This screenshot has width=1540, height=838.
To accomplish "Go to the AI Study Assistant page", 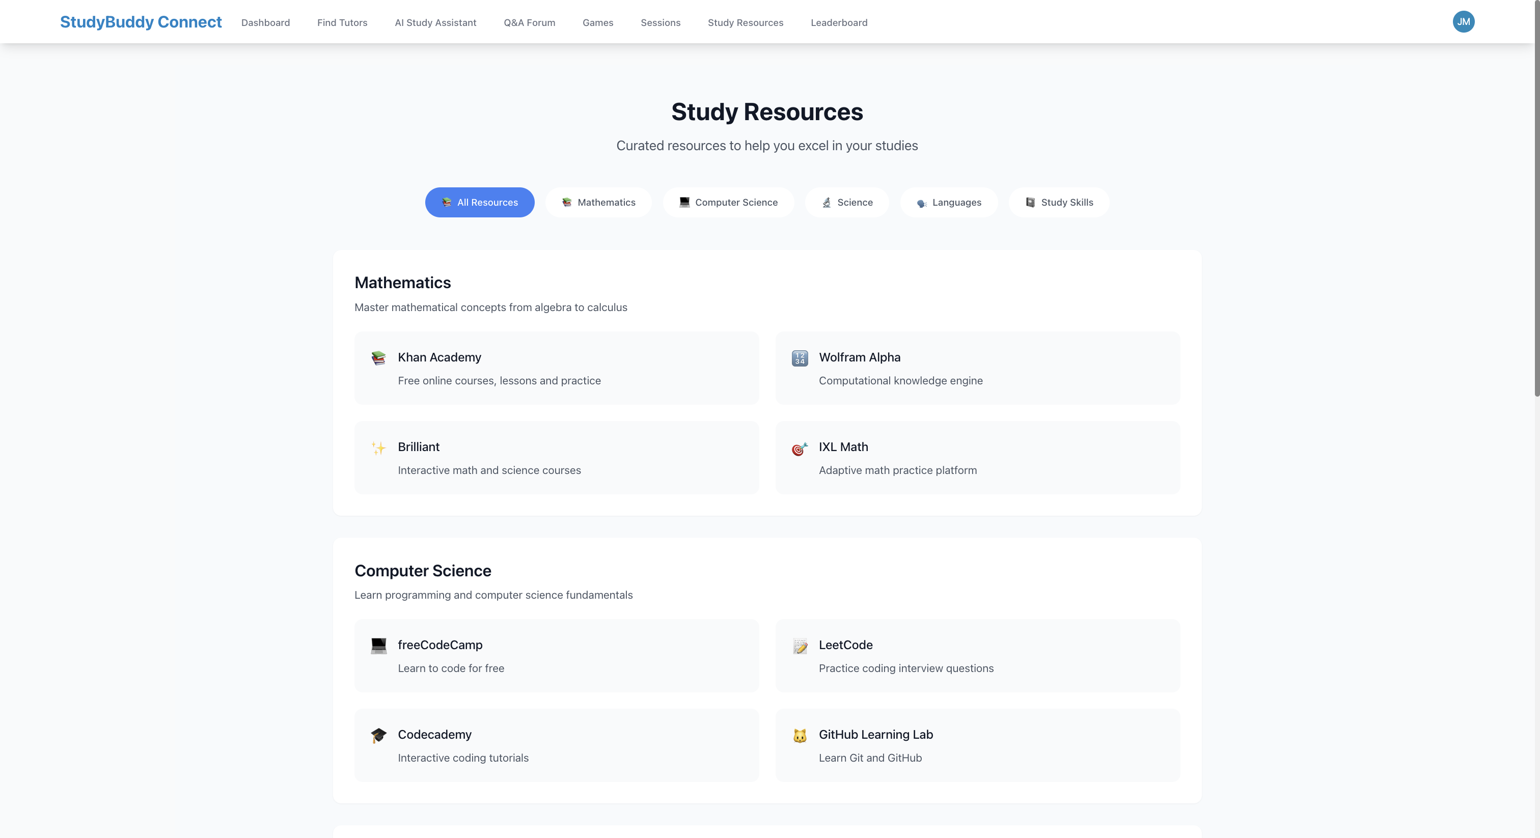I will coord(435,23).
